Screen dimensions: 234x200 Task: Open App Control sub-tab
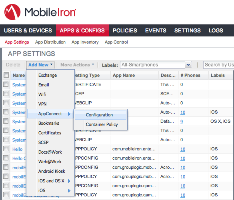pos(116,42)
